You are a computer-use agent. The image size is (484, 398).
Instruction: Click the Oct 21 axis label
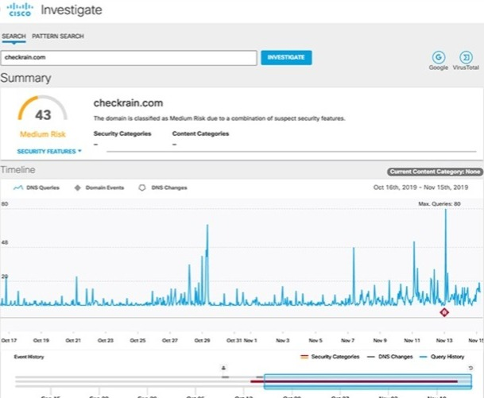tap(73, 340)
